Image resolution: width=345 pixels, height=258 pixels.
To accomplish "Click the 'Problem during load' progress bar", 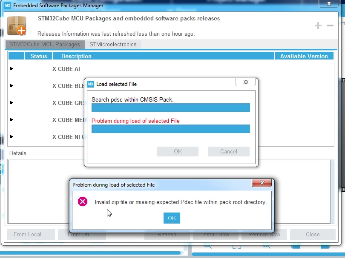I will (x=171, y=129).
